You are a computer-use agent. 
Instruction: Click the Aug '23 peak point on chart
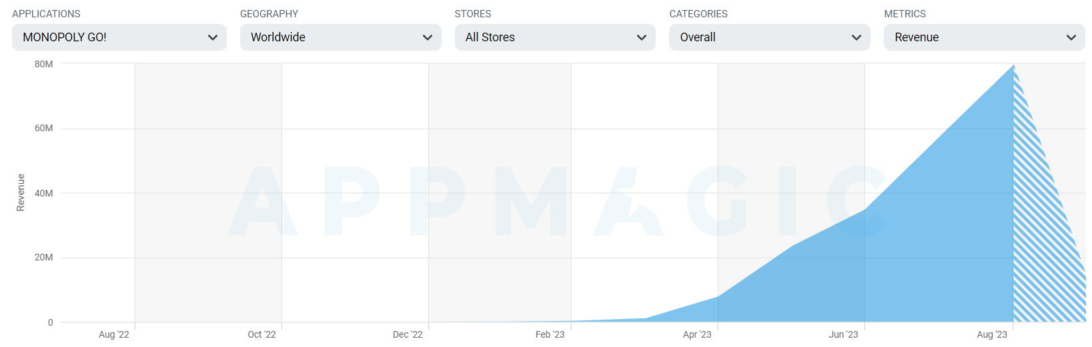1013,65
